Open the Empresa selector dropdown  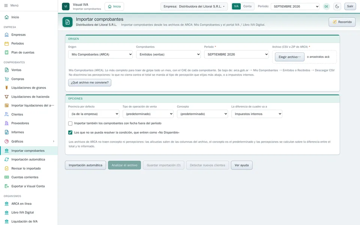coord(194,6)
